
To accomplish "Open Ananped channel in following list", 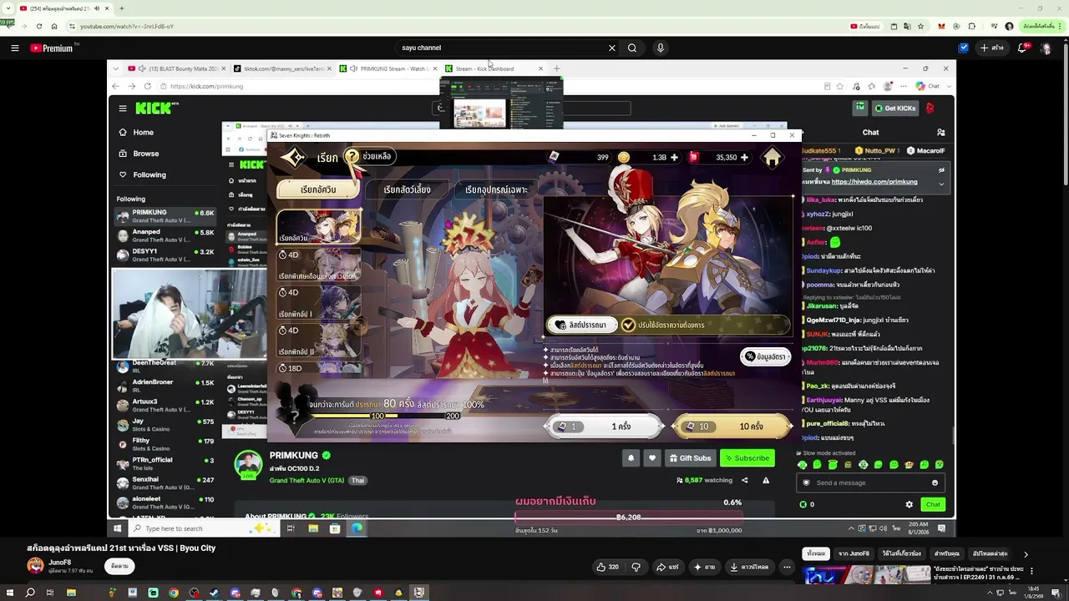I will [x=165, y=235].
